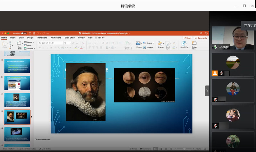
Task: Click Convert to SmartArt icon
Action: click(128, 44)
